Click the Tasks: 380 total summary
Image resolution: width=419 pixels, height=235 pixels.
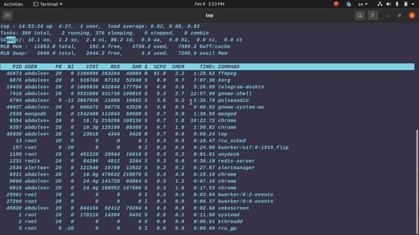tap(26, 33)
